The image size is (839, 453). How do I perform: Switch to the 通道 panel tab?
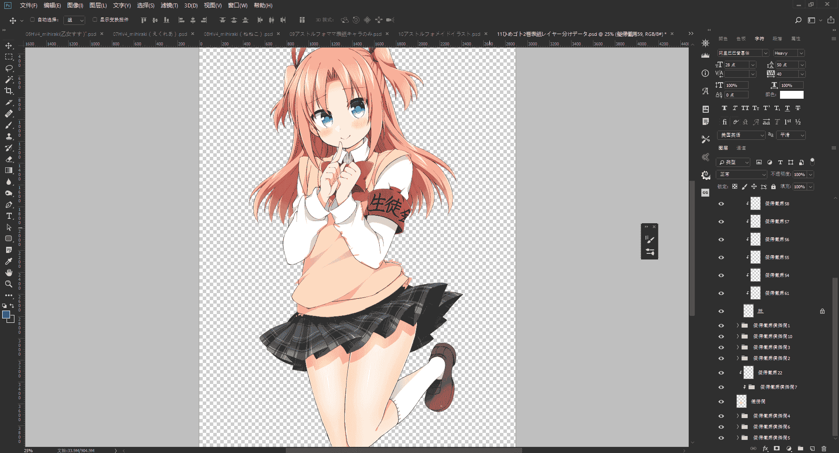click(741, 148)
